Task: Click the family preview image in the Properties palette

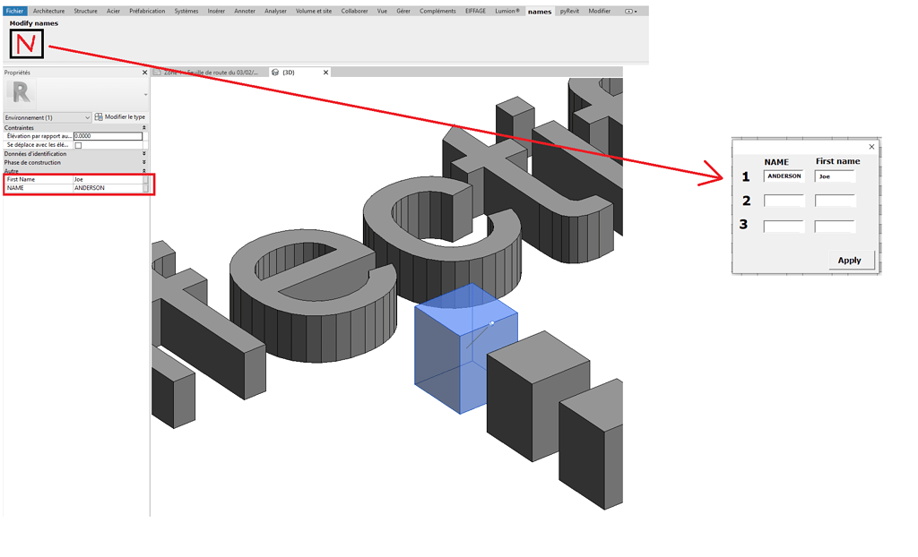Action: (x=22, y=93)
